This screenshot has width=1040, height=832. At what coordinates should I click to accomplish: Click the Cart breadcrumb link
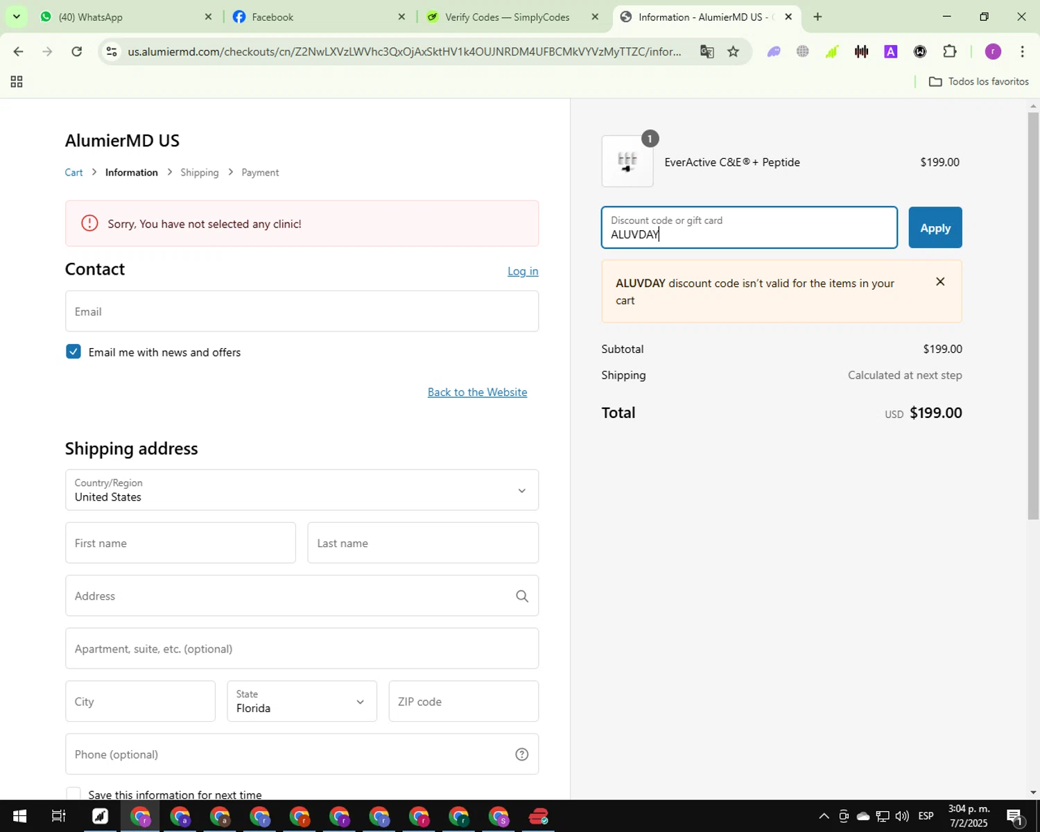click(x=73, y=173)
